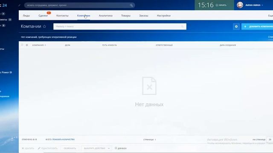The height and width of the screenshot is (153, 273).
Task: Click the orange counter badge on Сделки
Action: [x=49, y=13]
